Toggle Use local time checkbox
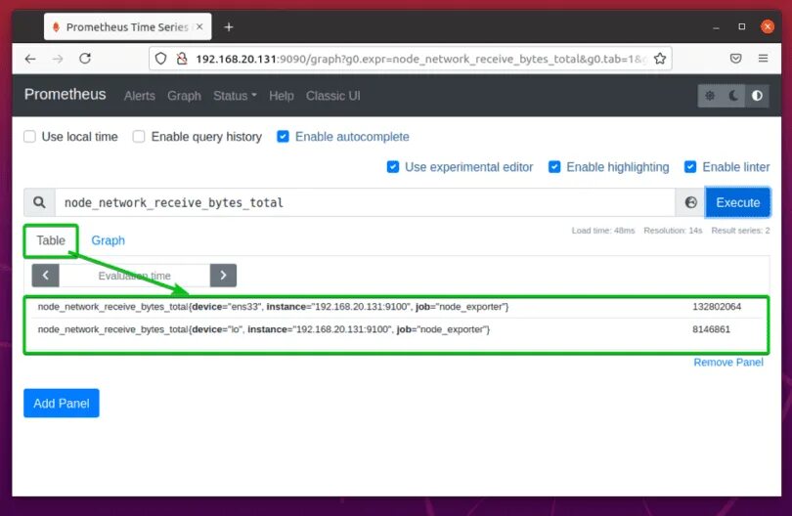This screenshot has height=516, width=792. click(29, 136)
